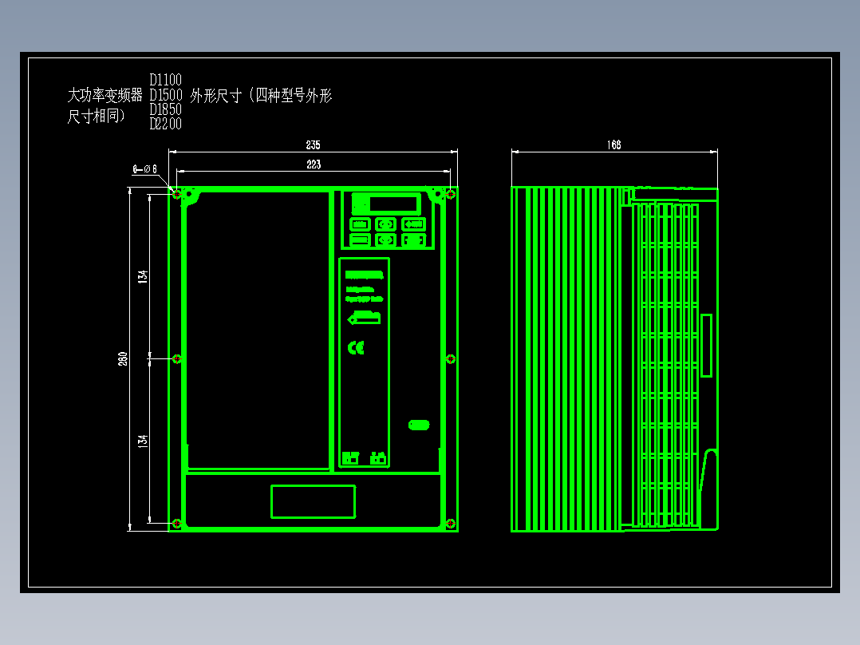The width and height of the screenshot is (860, 645).
Task: Select the 235 width dimension text
Action: coord(314,145)
